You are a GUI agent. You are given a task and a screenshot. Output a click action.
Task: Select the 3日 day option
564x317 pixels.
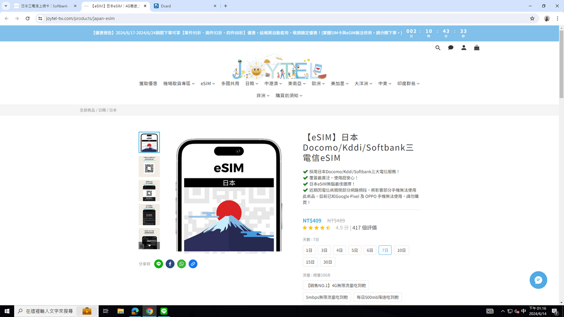[324, 251]
